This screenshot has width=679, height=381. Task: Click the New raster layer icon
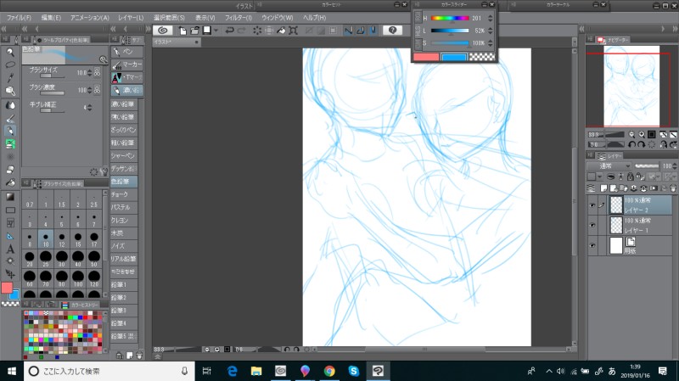tap(603, 188)
